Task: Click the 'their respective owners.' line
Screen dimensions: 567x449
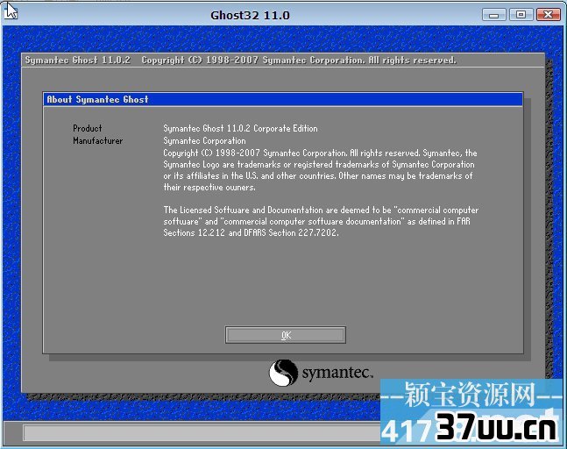Action: pyautogui.click(x=209, y=188)
